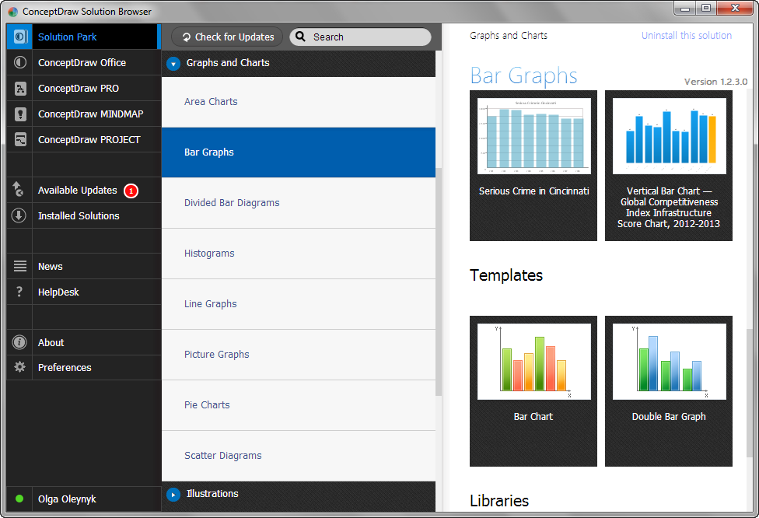Viewport: 759px width, 518px height.
Task: Open Vertical Bar Chart Global Competitiveness sample
Action: pyautogui.click(x=669, y=166)
